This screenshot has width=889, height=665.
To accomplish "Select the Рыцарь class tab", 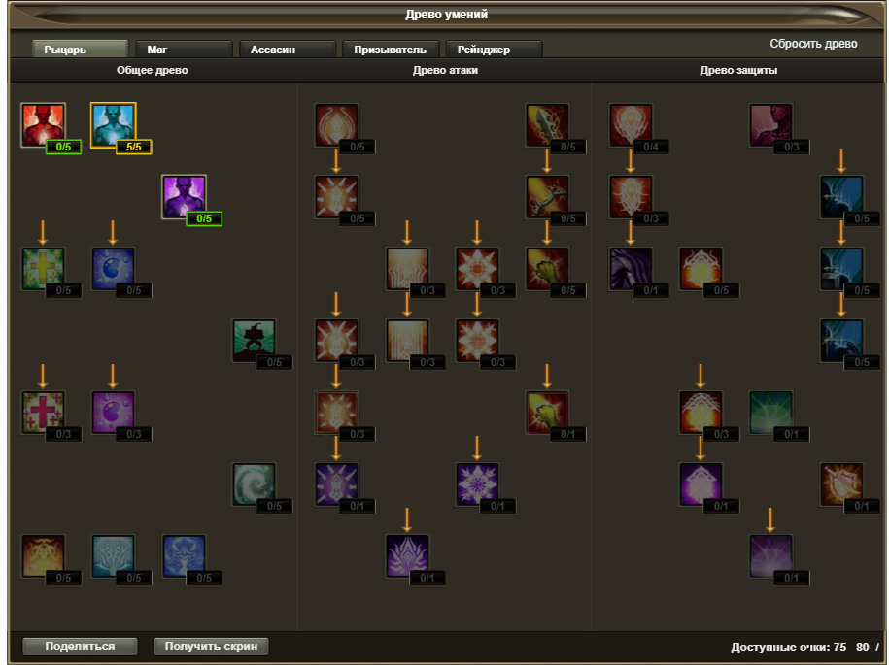I will (x=80, y=50).
